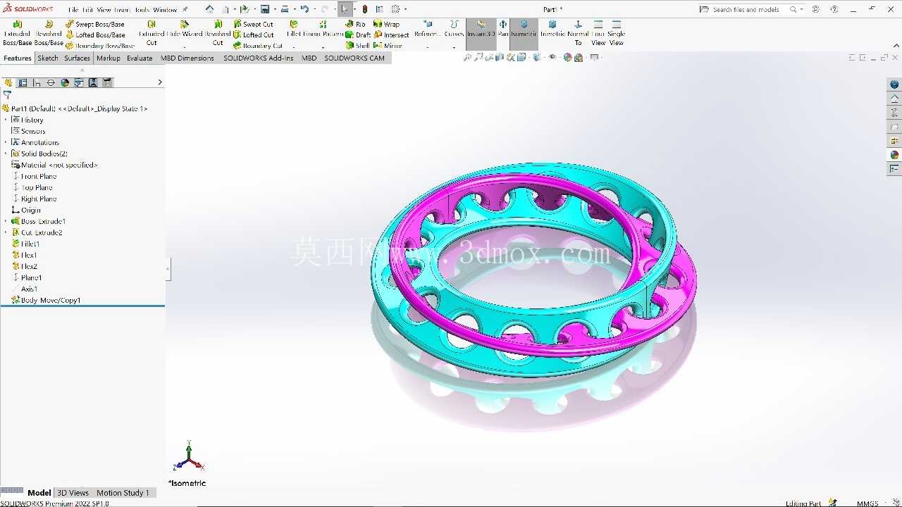The height and width of the screenshot is (507, 902).
Task: Expand the manager pane tabs arrow
Action: tap(159, 82)
